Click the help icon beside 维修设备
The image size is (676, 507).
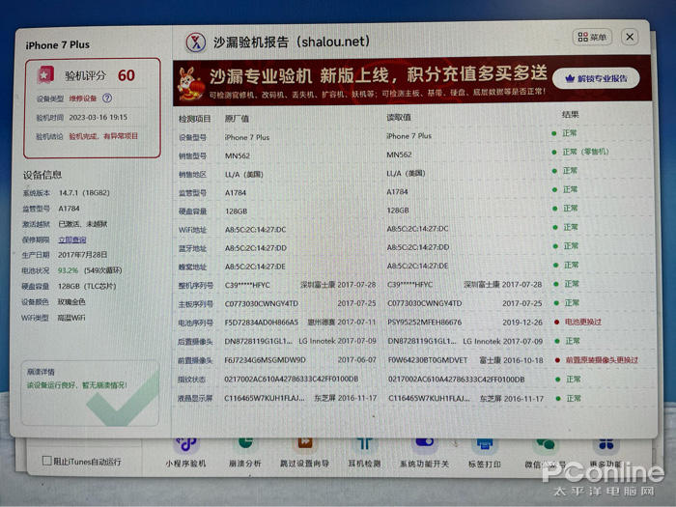pyautogui.click(x=107, y=99)
